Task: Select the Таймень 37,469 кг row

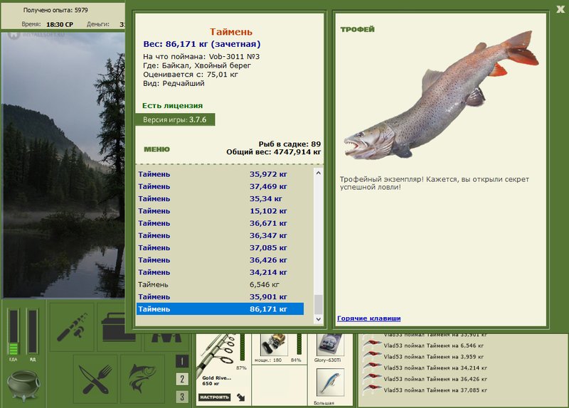Action: pos(220,187)
